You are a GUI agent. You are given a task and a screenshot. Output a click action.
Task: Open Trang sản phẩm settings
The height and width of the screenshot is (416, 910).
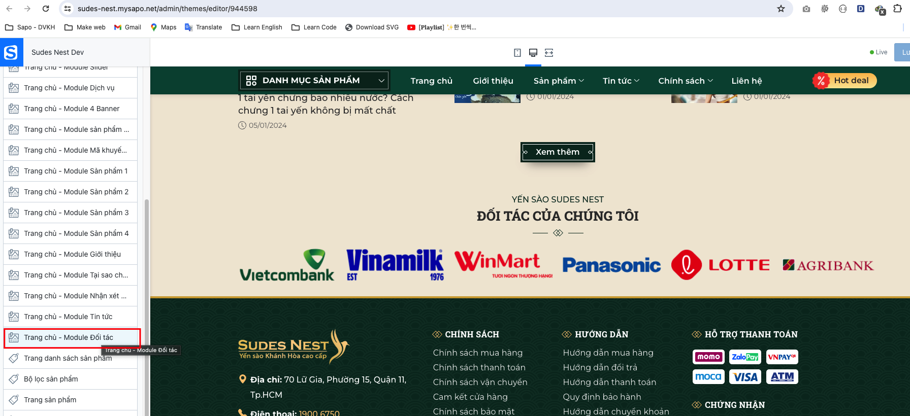[x=70, y=400]
